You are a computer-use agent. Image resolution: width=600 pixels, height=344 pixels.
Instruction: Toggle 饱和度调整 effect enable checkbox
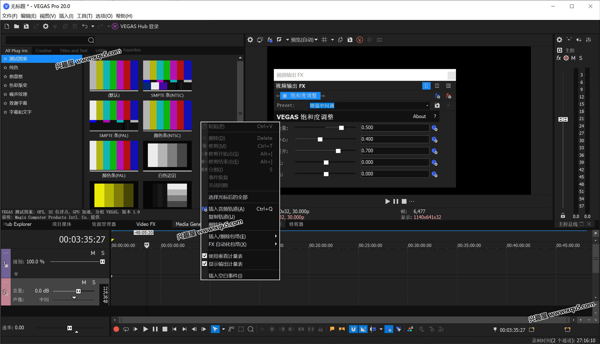(x=285, y=96)
